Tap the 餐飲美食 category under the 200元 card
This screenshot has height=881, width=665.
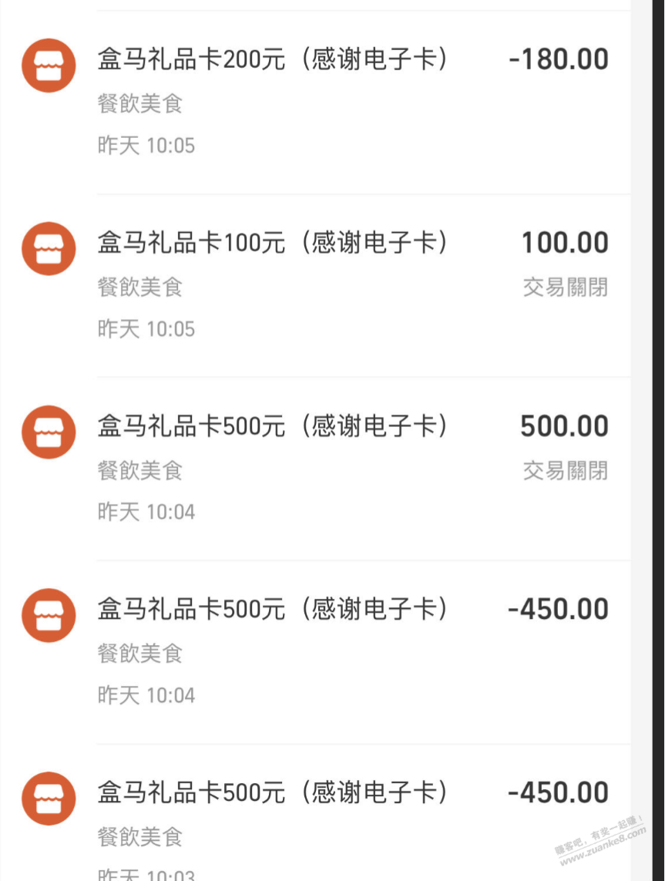tap(140, 104)
